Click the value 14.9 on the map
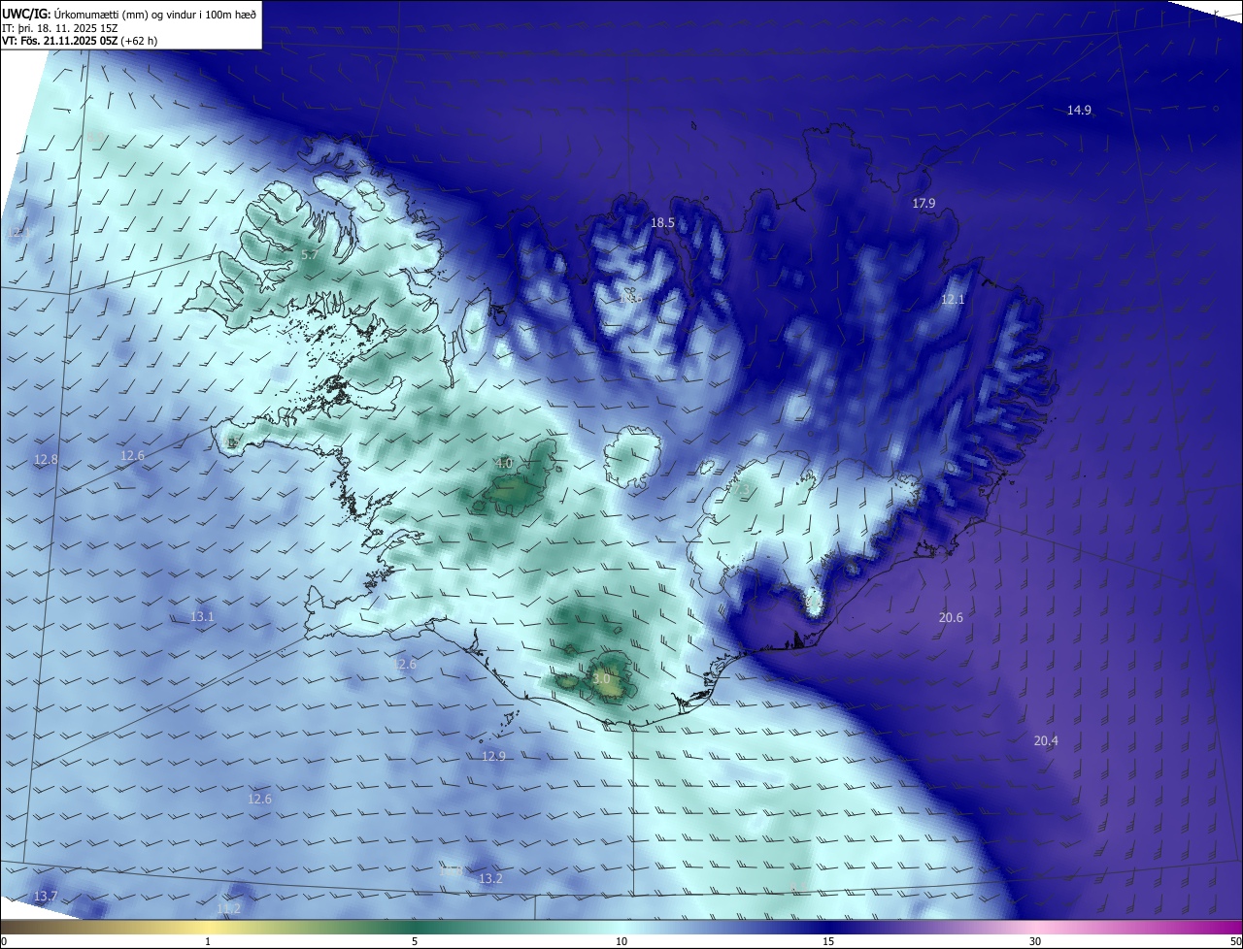The height and width of the screenshot is (949, 1243). (1079, 111)
